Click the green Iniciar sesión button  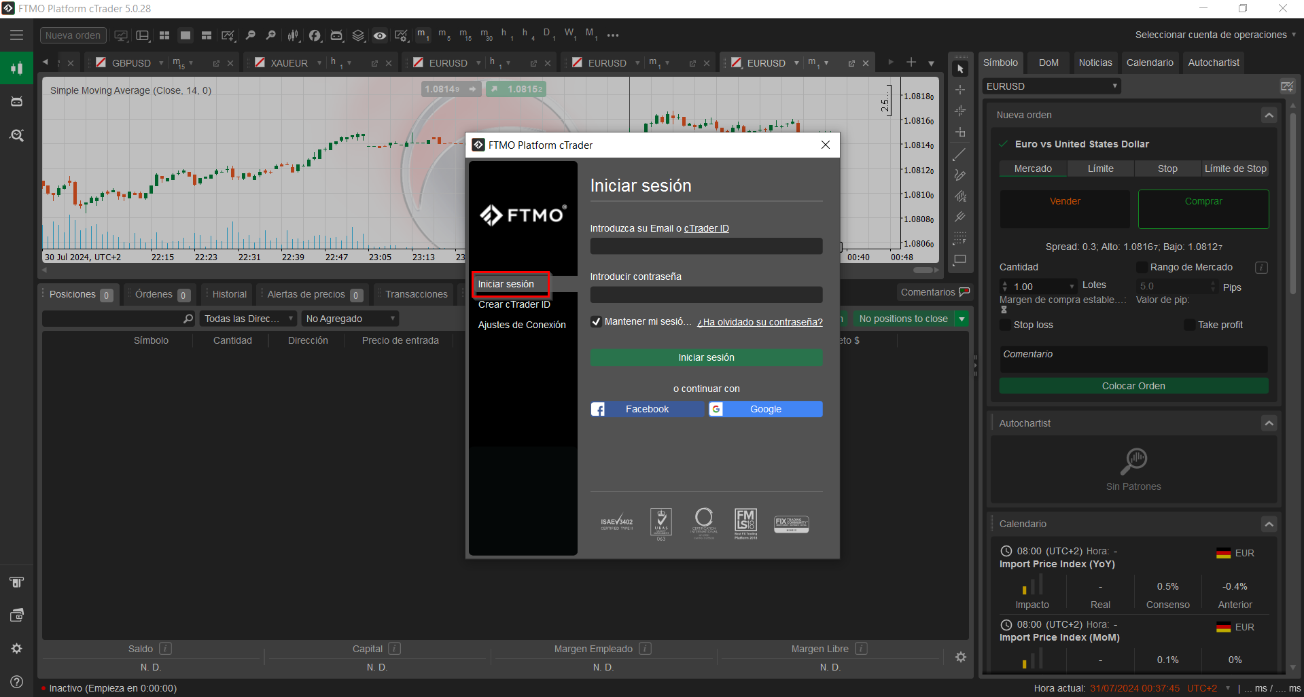[x=706, y=357]
